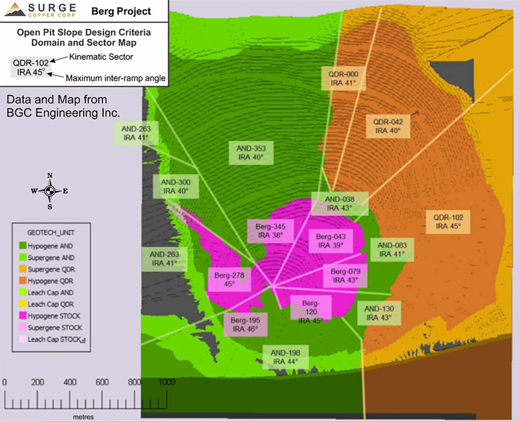Select the Berg-043 IRA 39° label
519x422 pixels.
click(330, 241)
